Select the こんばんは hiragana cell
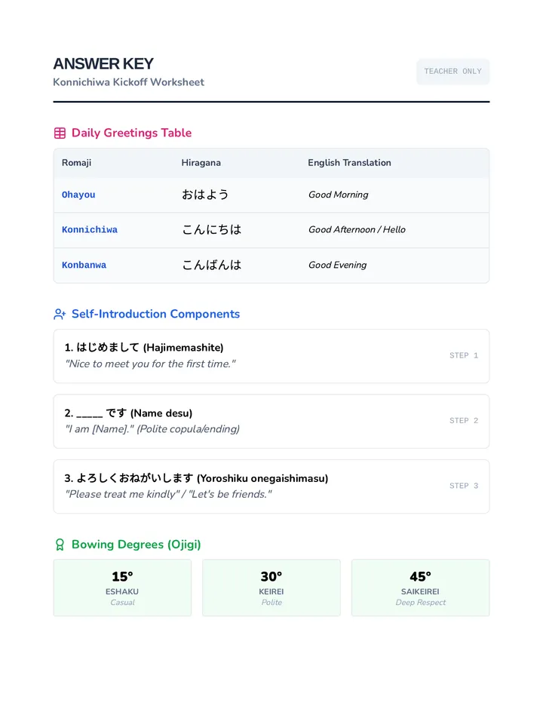 click(212, 265)
